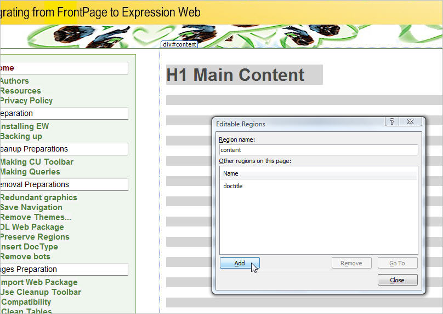Screen dimensions: 443x314
Task: Open the help question mark icon
Action: coord(392,121)
